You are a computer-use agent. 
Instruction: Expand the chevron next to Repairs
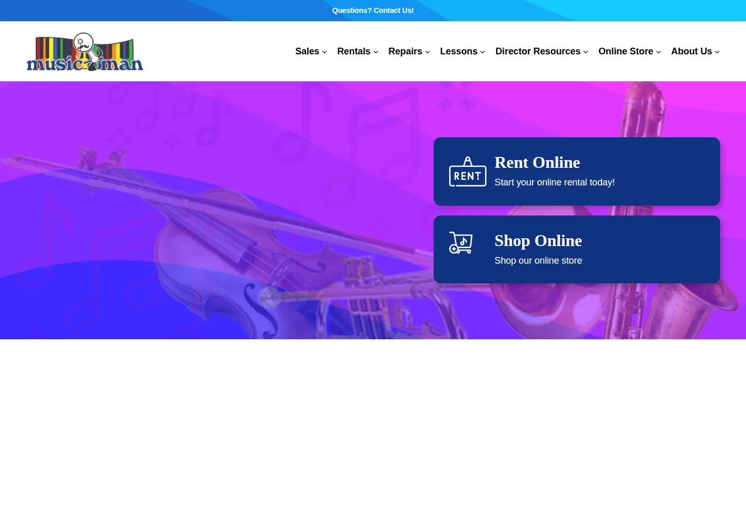[427, 52]
